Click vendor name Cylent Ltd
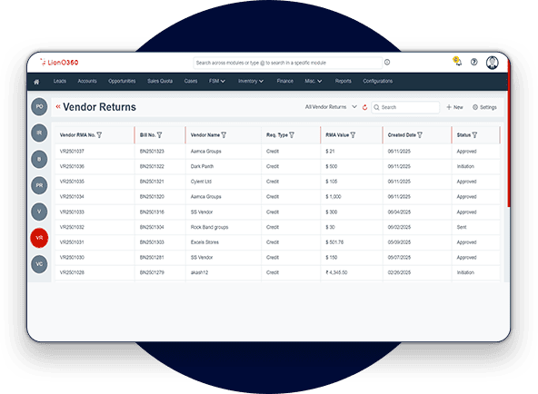 tap(201, 182)
